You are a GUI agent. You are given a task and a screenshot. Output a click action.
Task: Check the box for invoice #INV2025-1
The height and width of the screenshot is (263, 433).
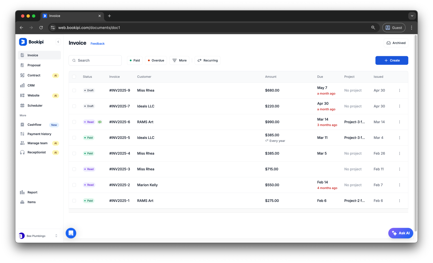tap(74, 201)
